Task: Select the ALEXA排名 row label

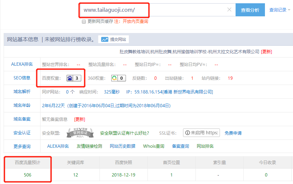Action: [22, 64]
